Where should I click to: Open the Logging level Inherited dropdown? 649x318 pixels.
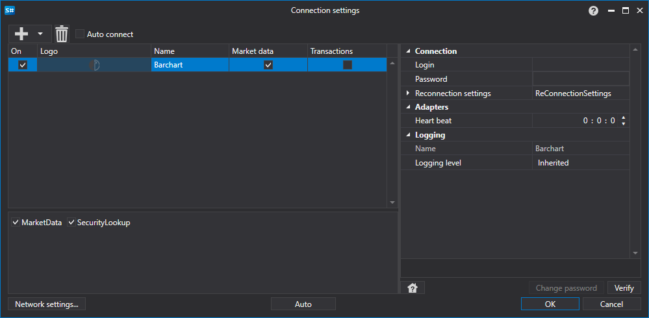point(581,163)
